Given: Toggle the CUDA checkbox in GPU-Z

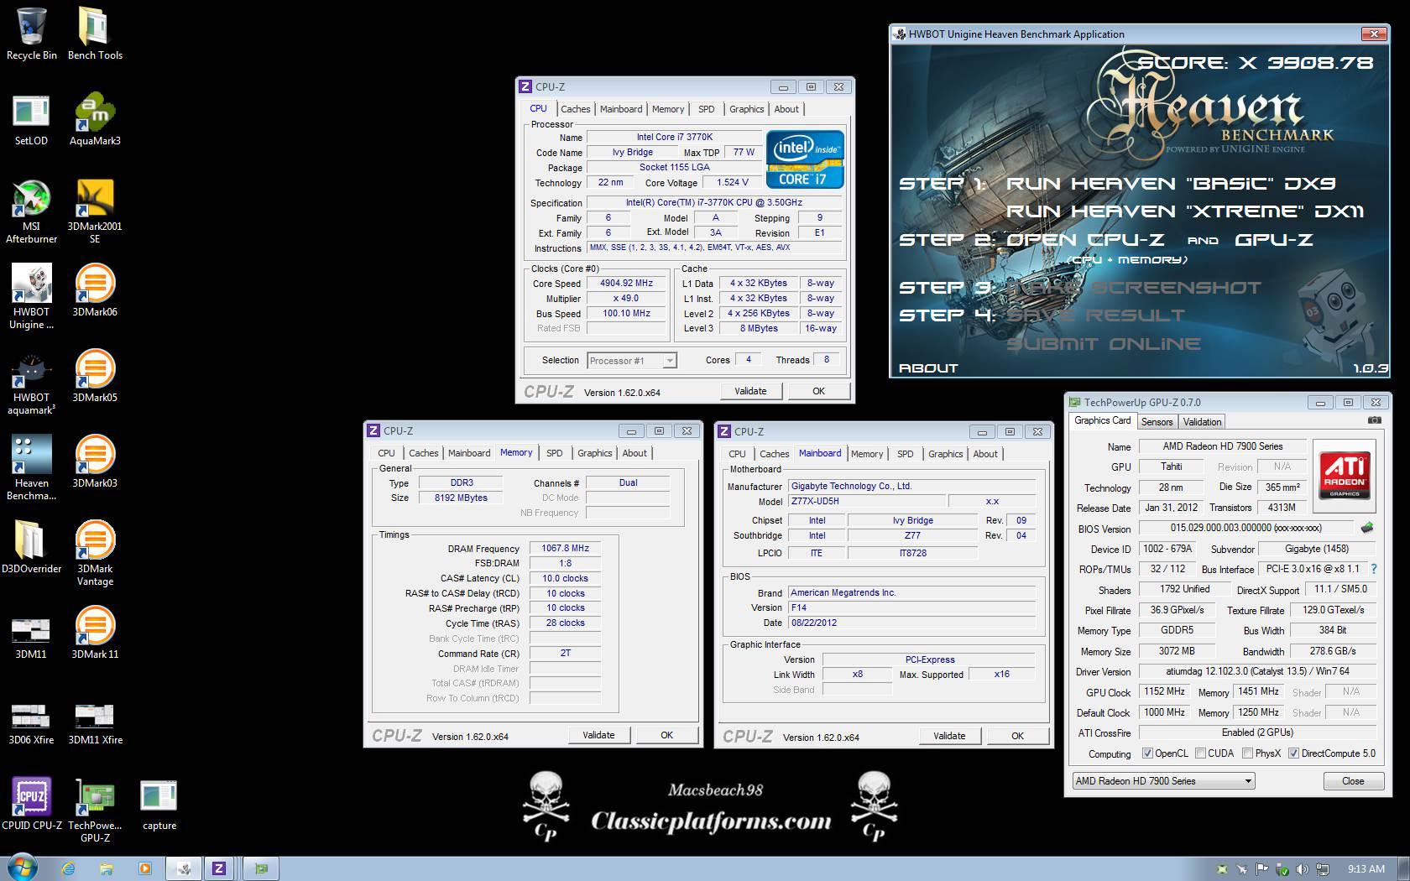Looking at the screenshot, I should coord(1200,753).
